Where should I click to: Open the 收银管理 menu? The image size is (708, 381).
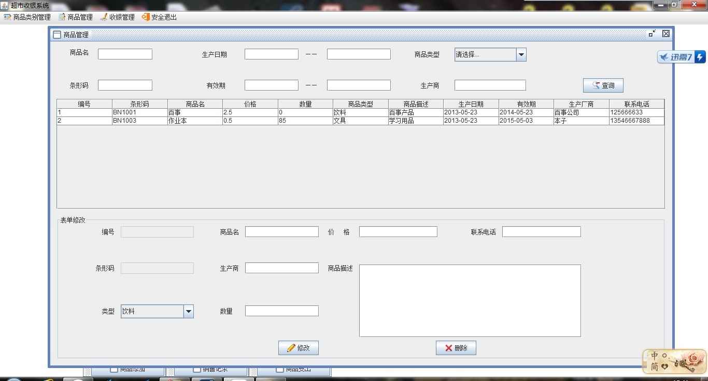pyautogui.click(x=117, y=17)
